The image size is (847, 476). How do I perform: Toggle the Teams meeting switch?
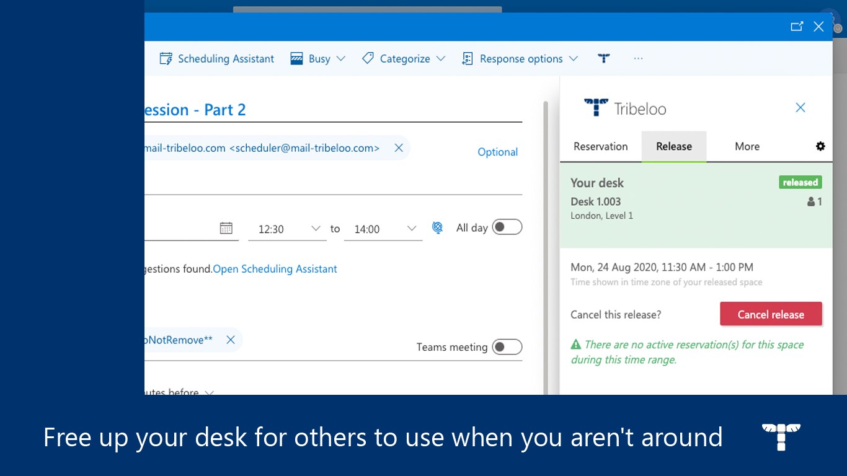pos(507,346)
